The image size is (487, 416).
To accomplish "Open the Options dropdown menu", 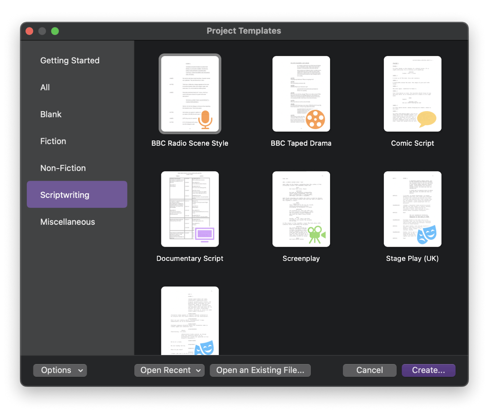I will coord(60,370).
